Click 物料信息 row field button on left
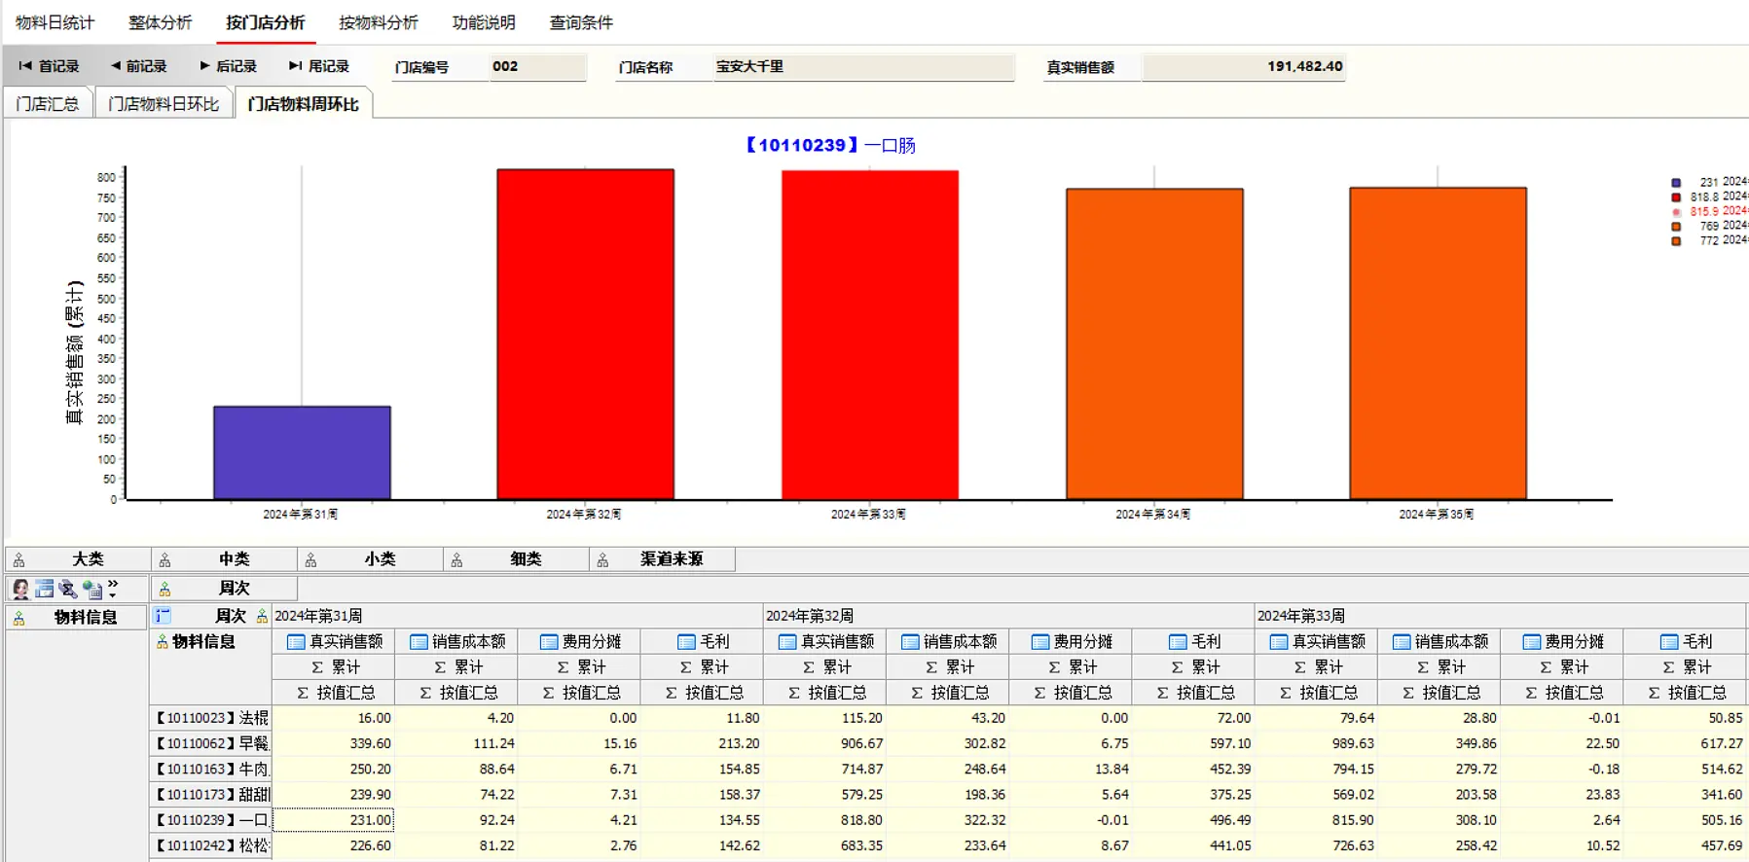The width and height of the screenshot is (1749, 862). (77, 617)
